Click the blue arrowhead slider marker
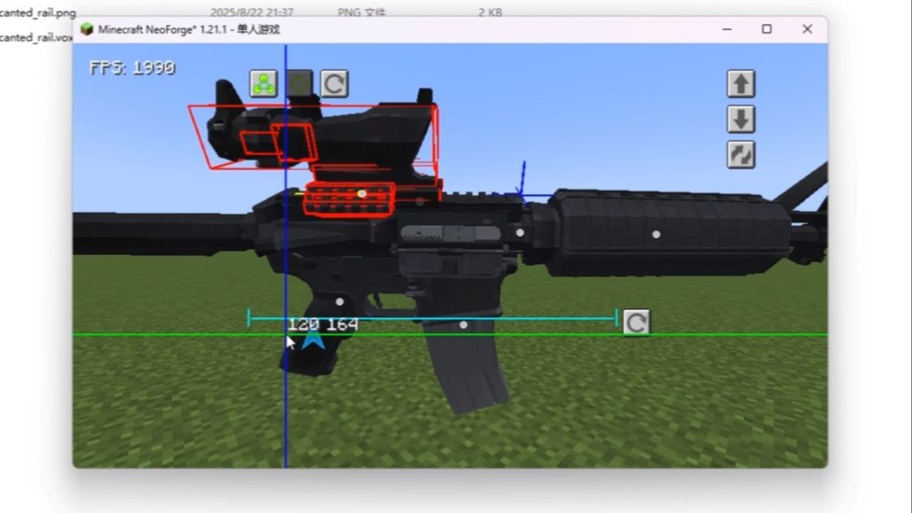 (313, 340)
